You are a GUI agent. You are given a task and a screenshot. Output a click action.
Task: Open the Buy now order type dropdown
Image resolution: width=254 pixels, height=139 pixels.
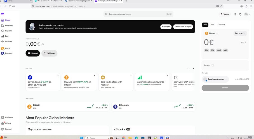(240, 33)
